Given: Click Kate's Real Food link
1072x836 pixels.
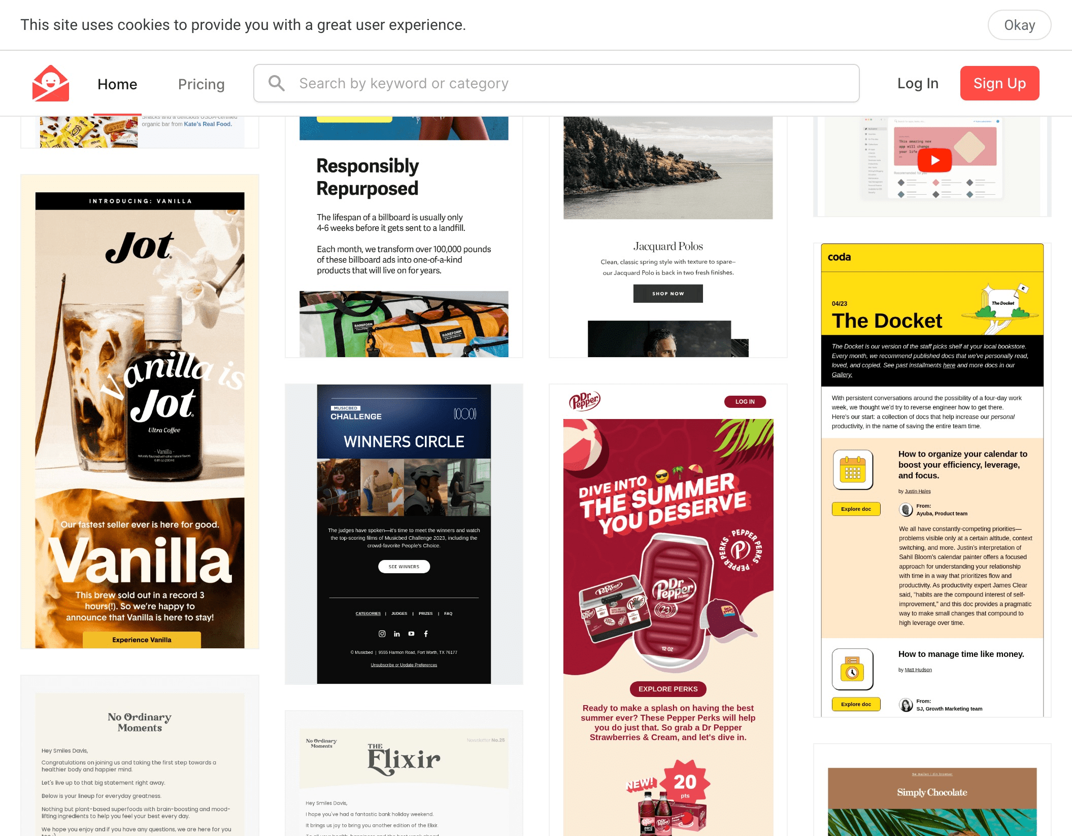Looking at the screenshot, I should [208, 124].
